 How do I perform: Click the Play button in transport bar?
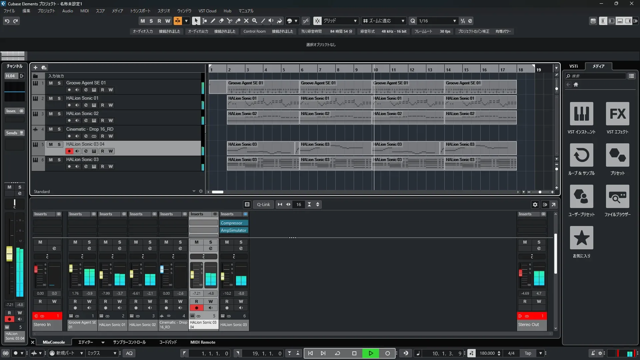[x=370, y=353]
